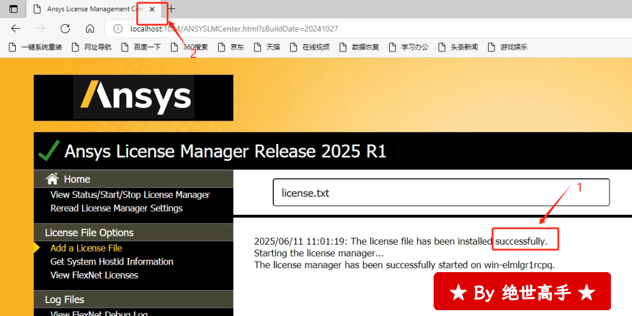This screenshot has width=632, height=316.
Task: Open the tab actions sidebar icon
Action: click(x=13, y=9)
